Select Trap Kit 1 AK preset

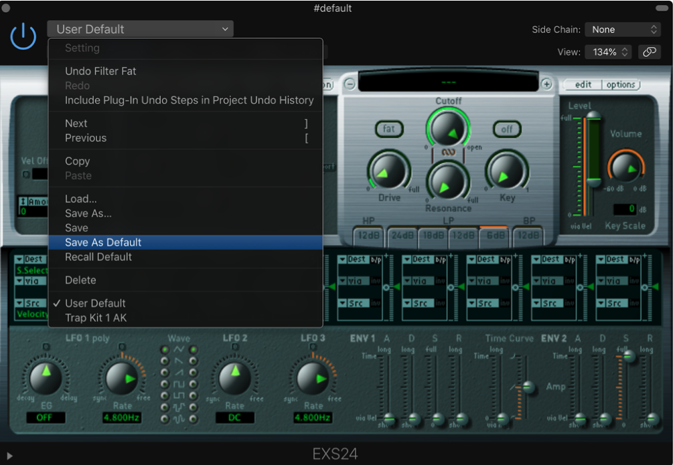click(96, 318)
